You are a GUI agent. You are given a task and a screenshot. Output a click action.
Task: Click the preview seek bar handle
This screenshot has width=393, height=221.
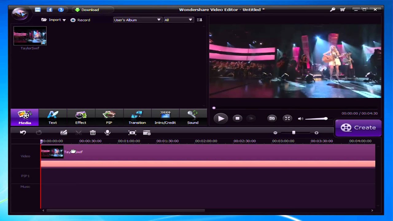tap(214, 108)
